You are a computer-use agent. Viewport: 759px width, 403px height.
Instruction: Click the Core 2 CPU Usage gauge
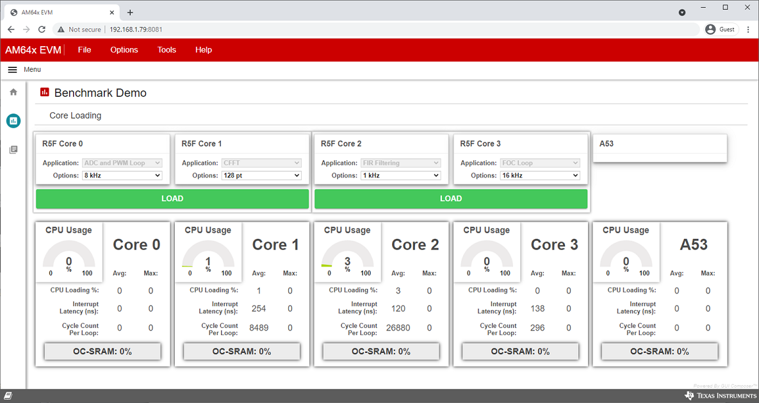pos(347,252)
